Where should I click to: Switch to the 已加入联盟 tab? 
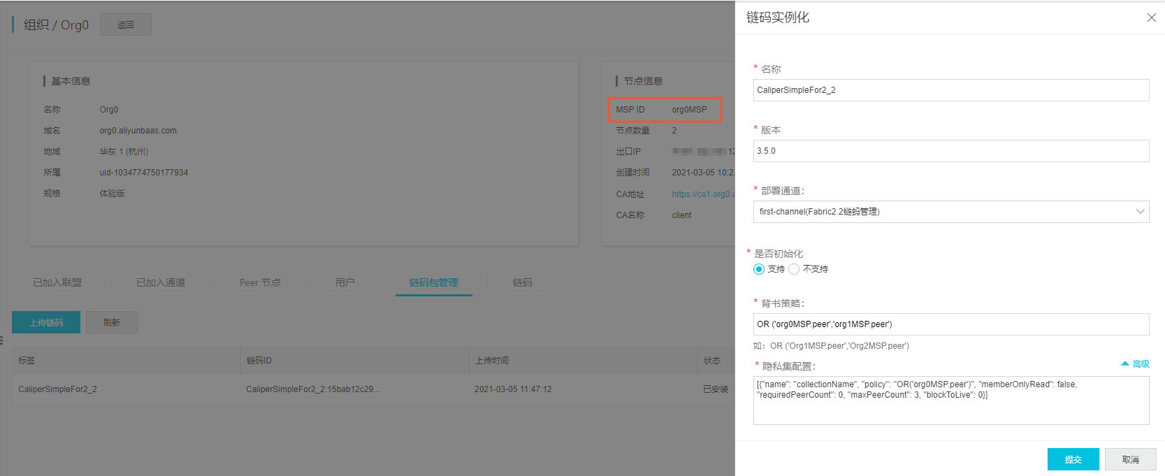[x=57, y=282]
